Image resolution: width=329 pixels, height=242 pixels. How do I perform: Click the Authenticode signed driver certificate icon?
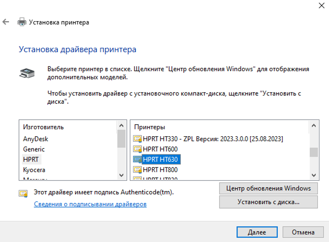[23, 193]
